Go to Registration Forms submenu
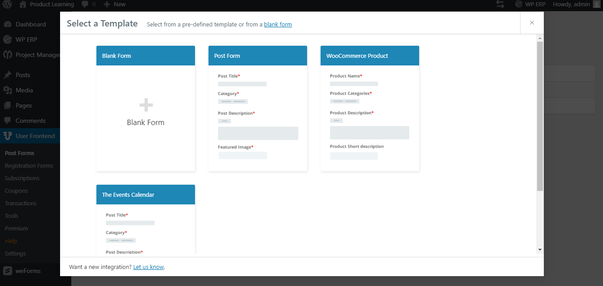The width and height of the screenshot is (603, 286). pos(29,165)
